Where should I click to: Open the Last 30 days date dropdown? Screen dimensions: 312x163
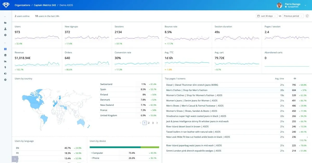pos(266,16)
